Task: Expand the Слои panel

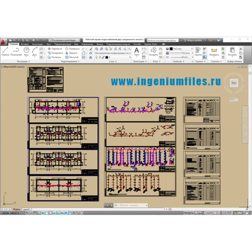Action: pos(113,61)
